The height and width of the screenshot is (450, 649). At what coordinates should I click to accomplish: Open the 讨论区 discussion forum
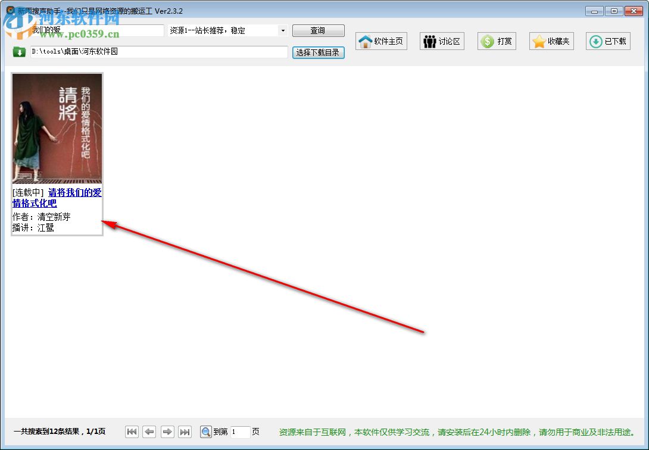442,41
